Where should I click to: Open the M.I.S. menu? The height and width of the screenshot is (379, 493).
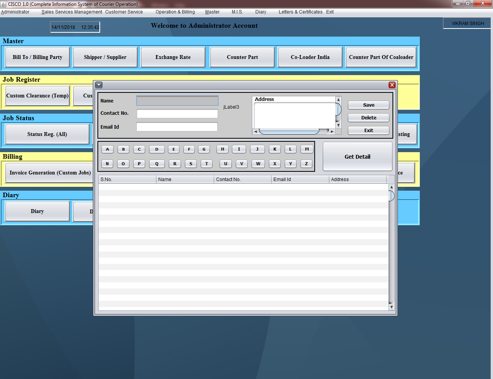237,12
